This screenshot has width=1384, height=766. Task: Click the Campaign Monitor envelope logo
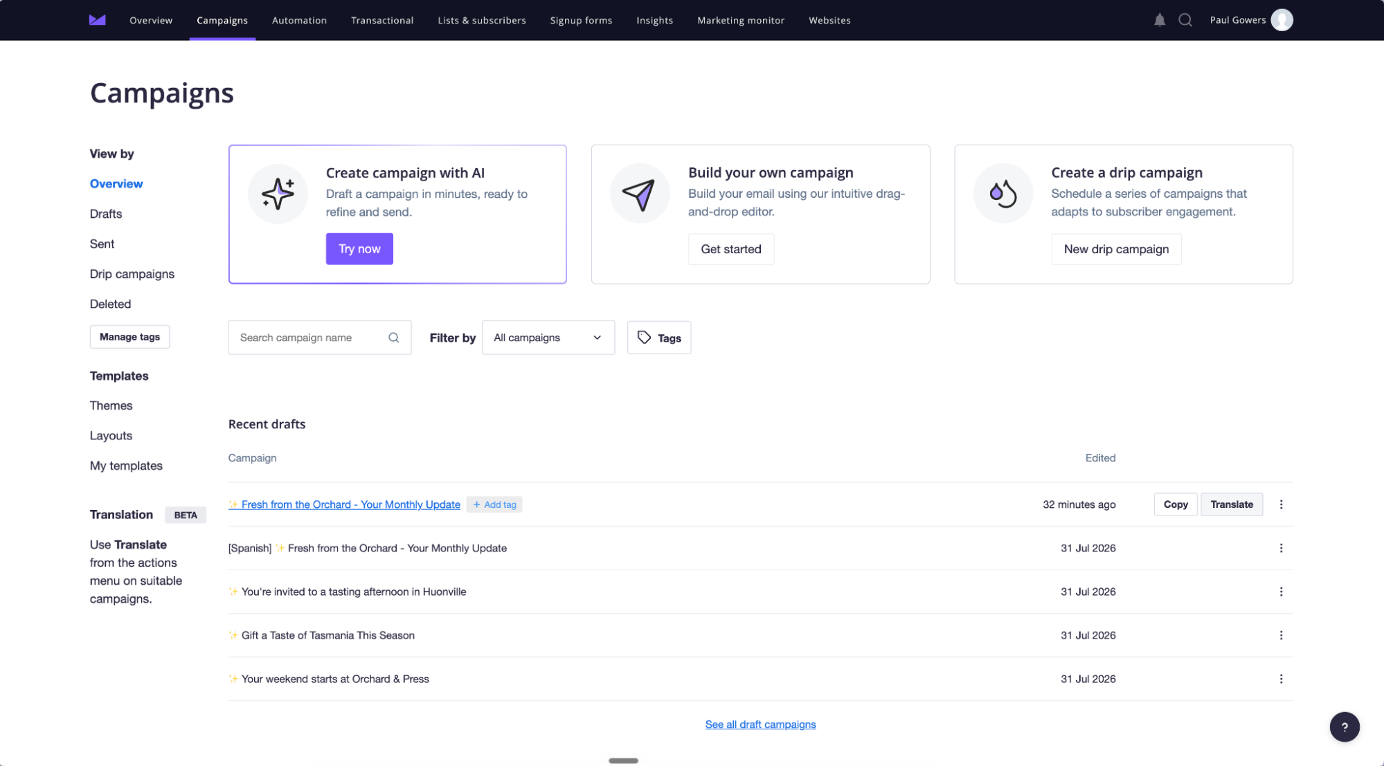pos(98,20)
